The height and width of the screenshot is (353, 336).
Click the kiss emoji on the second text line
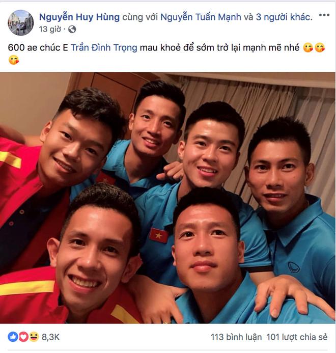tap(14, 60)
